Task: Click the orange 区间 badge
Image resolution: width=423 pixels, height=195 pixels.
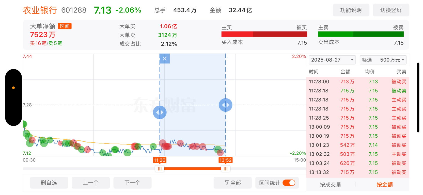Action: click(65, 26)
